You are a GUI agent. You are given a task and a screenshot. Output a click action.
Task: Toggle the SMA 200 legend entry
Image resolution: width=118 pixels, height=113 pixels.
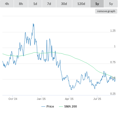pyautogui.click(x=70, y=107)
